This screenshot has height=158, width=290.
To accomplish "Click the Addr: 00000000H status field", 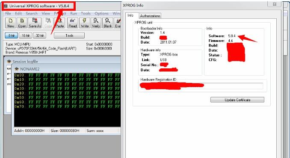I will tap(30, 131).
